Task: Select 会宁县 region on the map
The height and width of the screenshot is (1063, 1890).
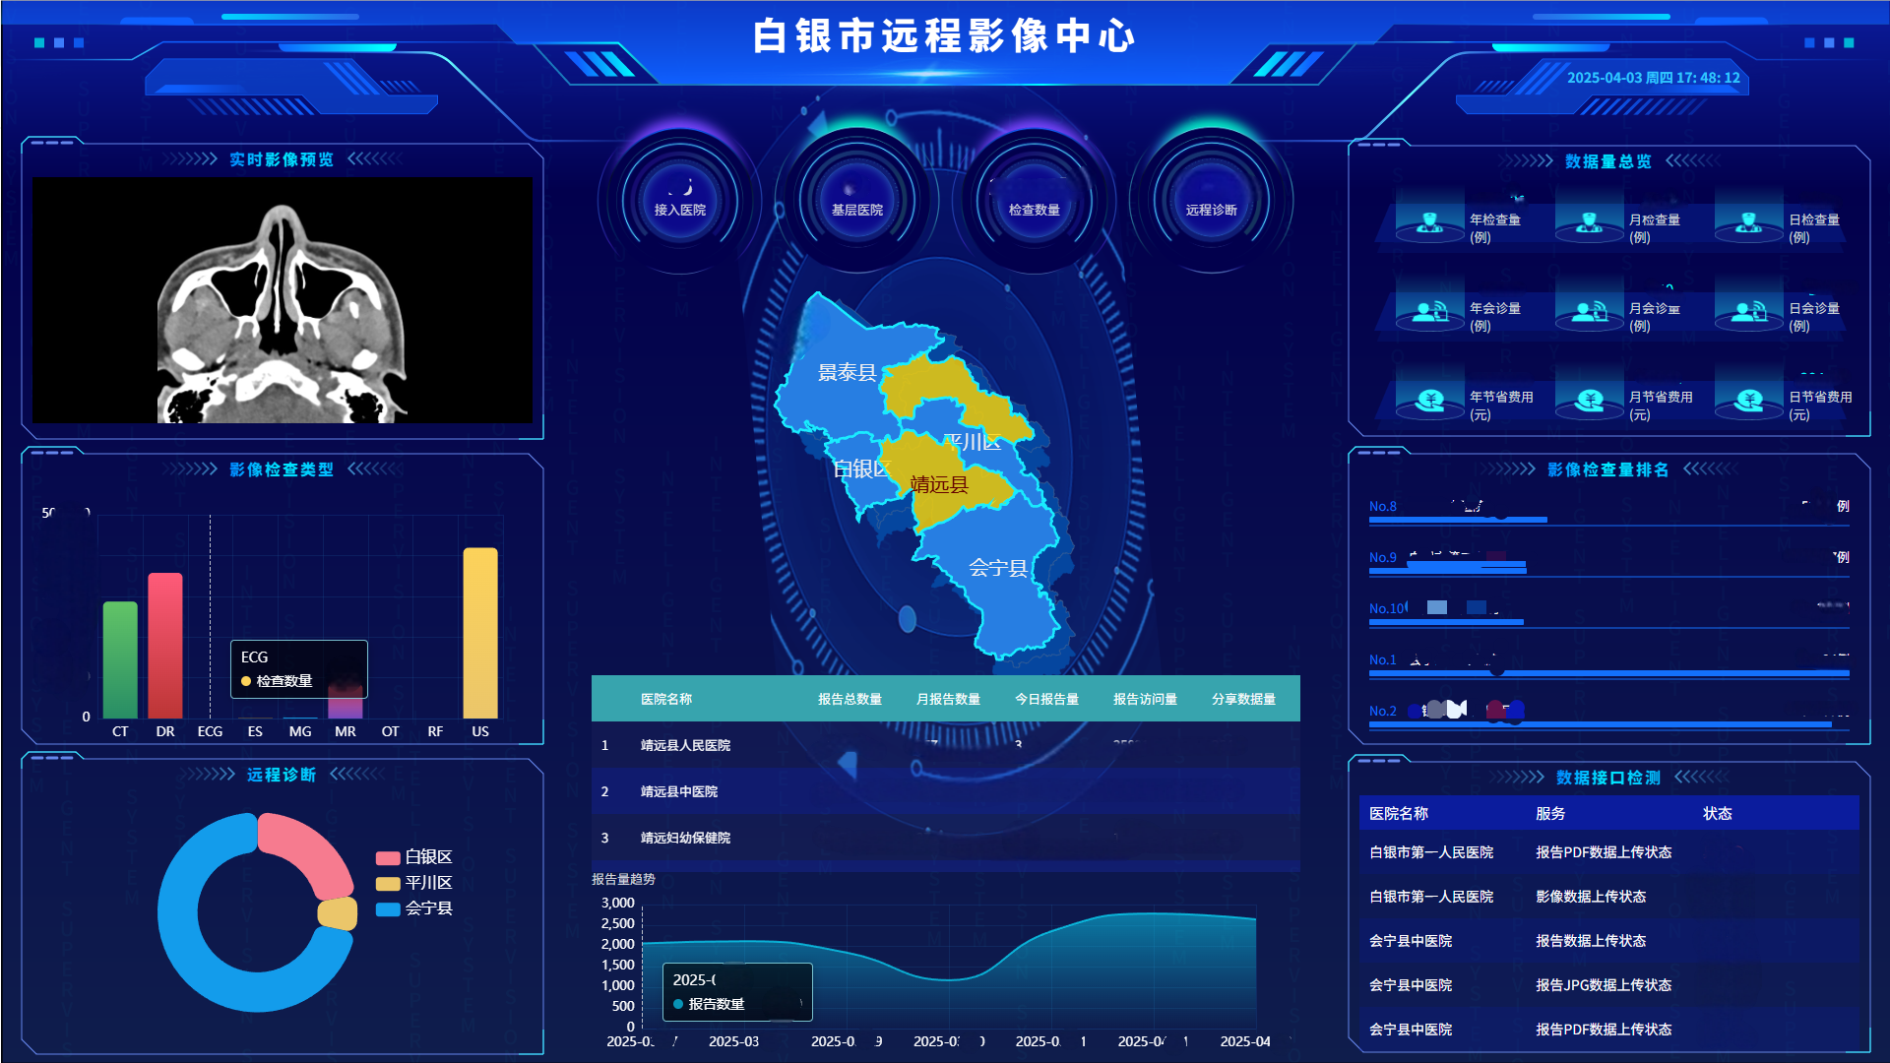Action: pos(997,568)
